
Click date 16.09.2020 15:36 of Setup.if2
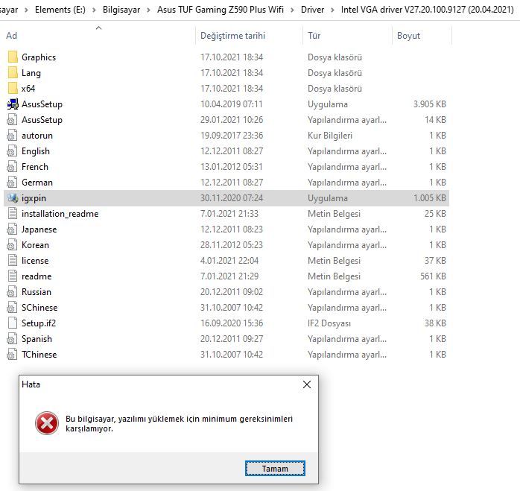tap(232, 323)
